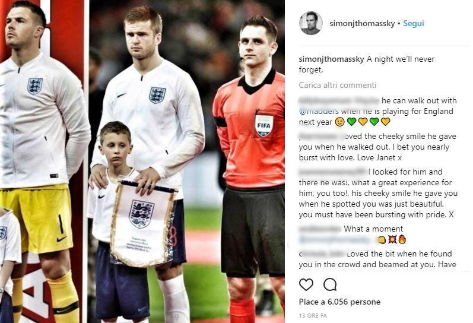This screenshot has height=323, width=473.
Task: Open simonjthomassky username in the header
Action: [362, 24]
